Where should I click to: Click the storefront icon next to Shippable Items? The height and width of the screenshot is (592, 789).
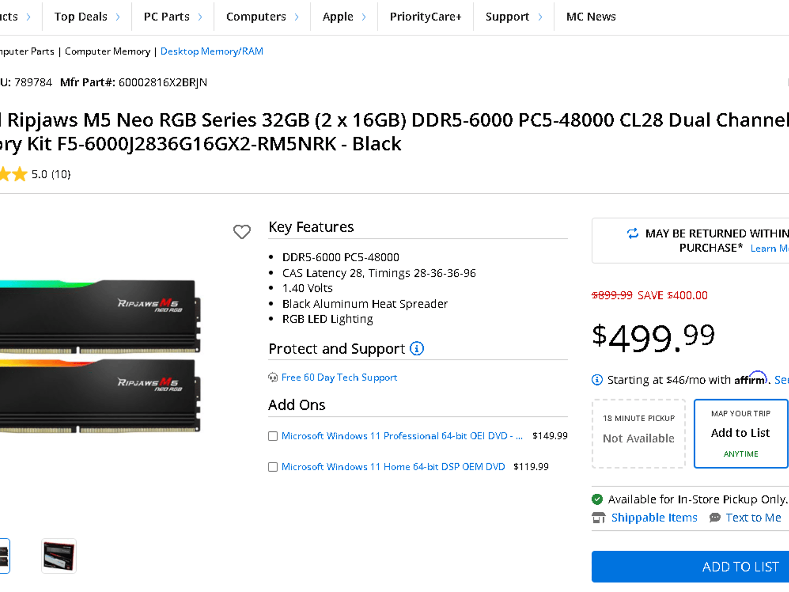[599, 518]
